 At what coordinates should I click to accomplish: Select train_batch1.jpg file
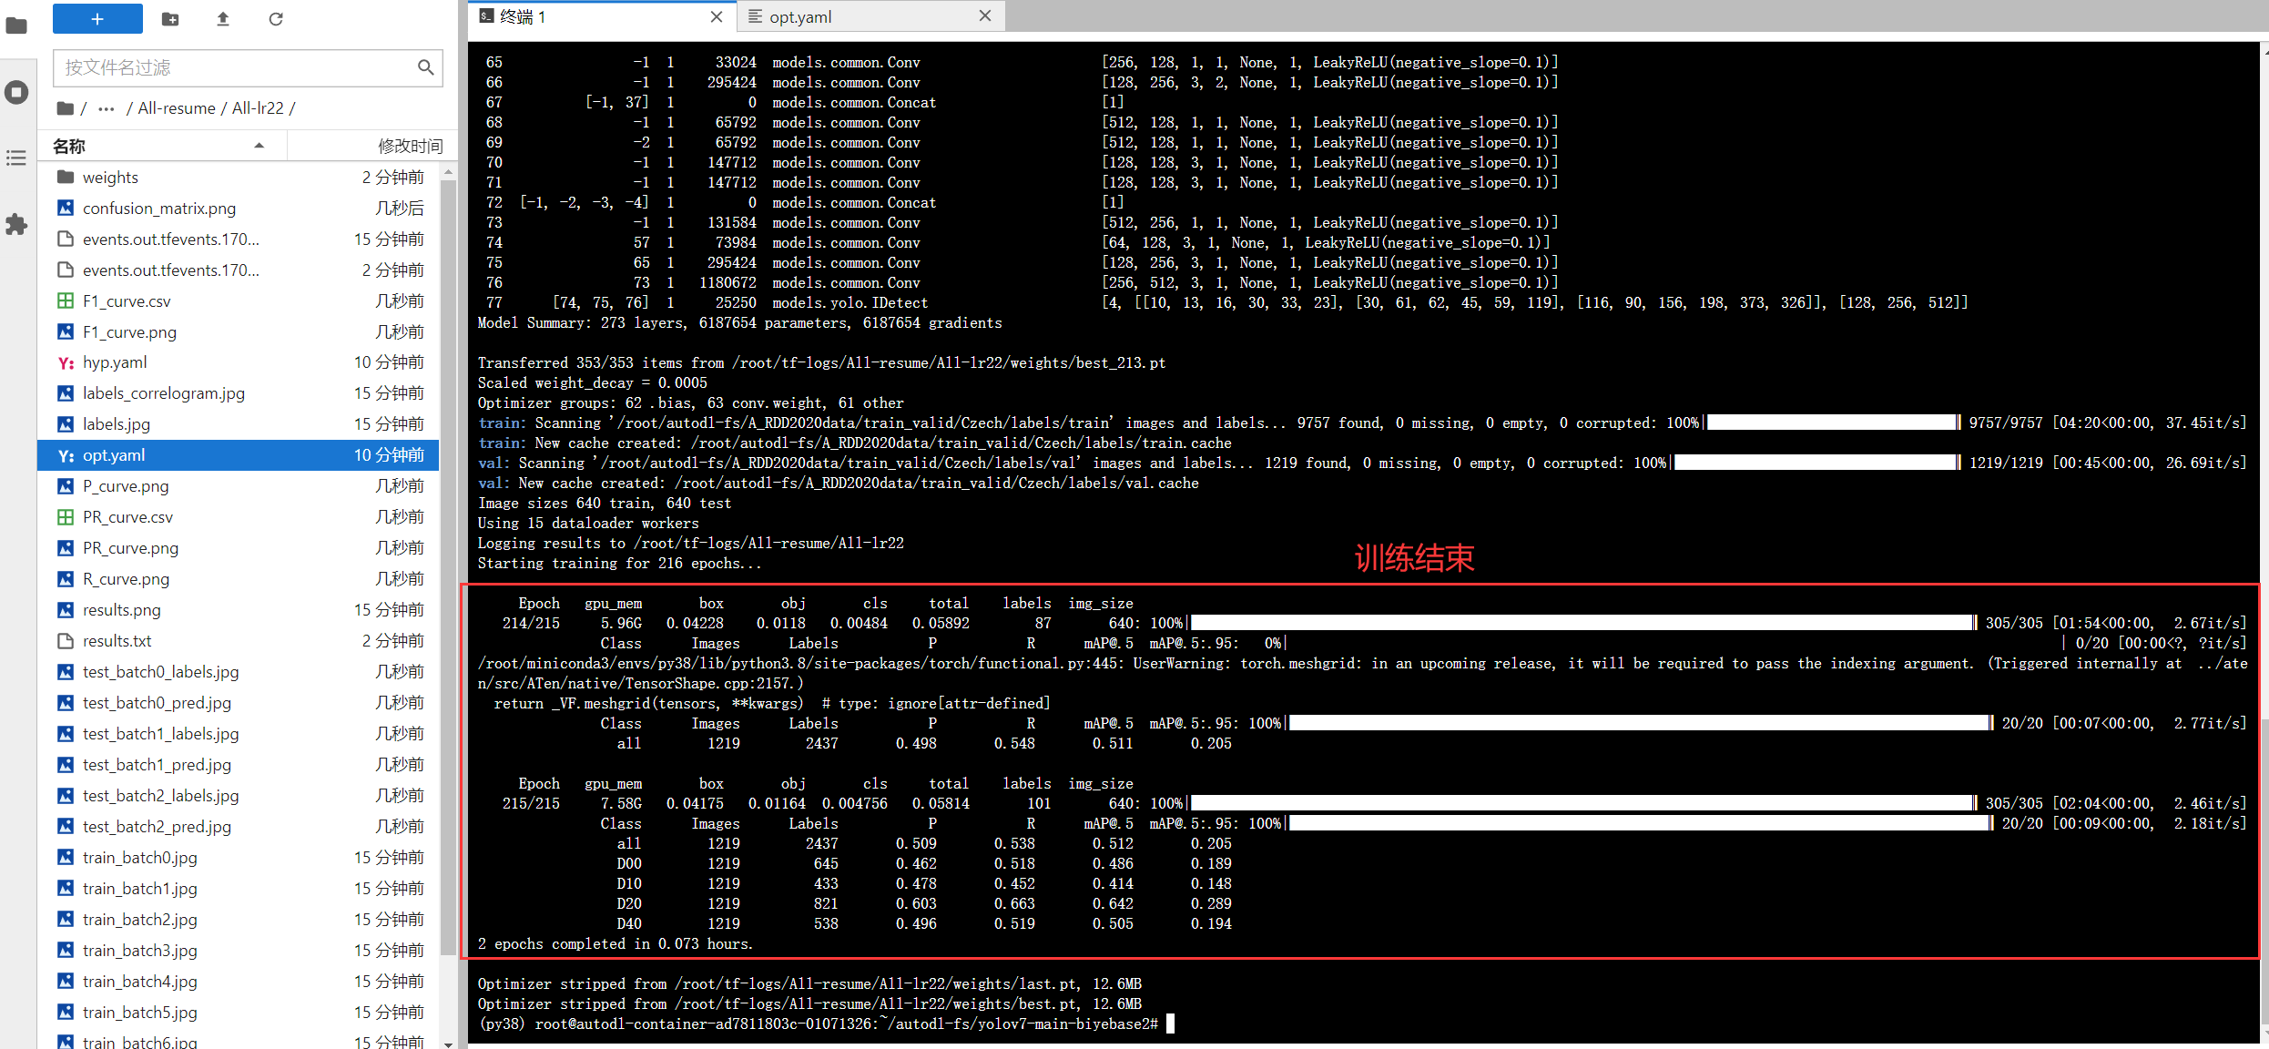pyautogui.click(x=239, y=889)
